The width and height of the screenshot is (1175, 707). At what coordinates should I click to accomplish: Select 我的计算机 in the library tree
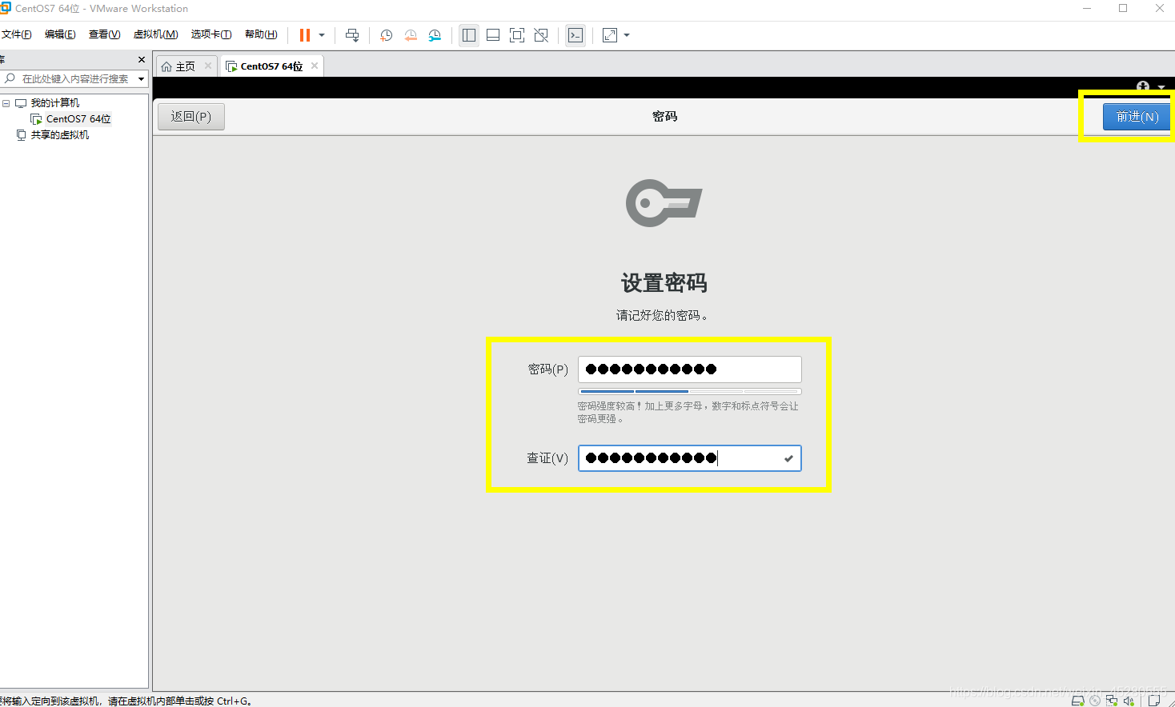pyautogui.click(x=55, y=103)
